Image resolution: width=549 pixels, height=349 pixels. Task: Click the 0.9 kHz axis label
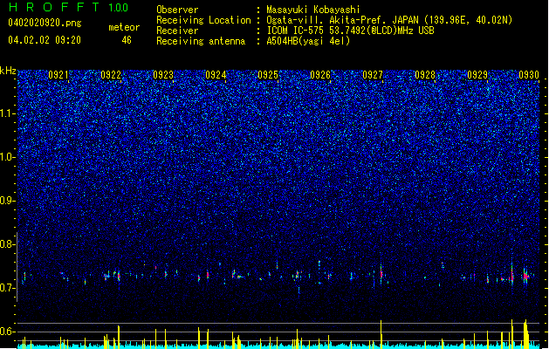8,201
